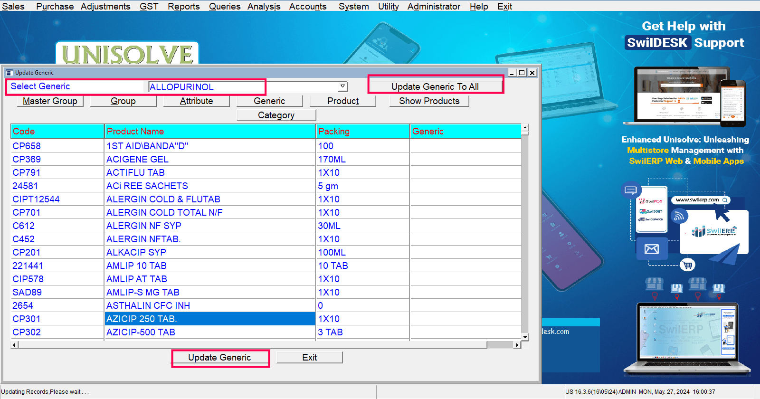
Task: Select the ALKACIP SYP product name
Action: (136, 252)
